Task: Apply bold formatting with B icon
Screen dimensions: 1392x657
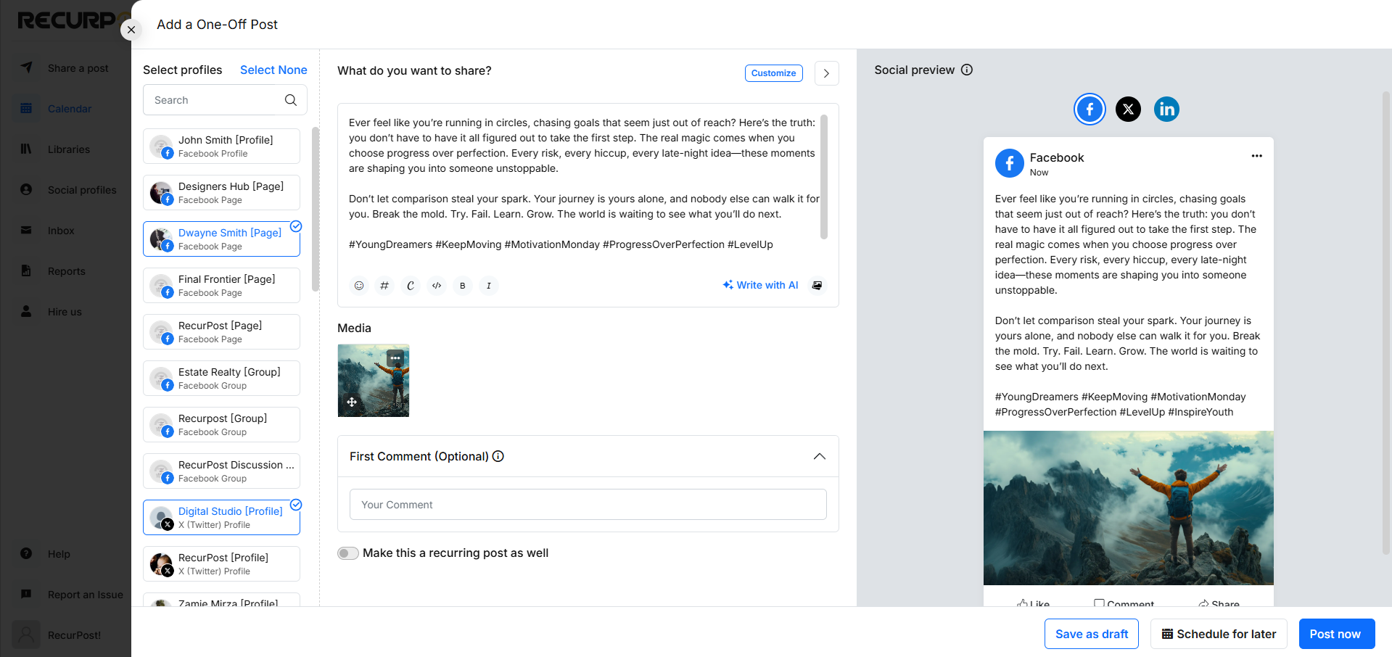Action: coord(463,286)
